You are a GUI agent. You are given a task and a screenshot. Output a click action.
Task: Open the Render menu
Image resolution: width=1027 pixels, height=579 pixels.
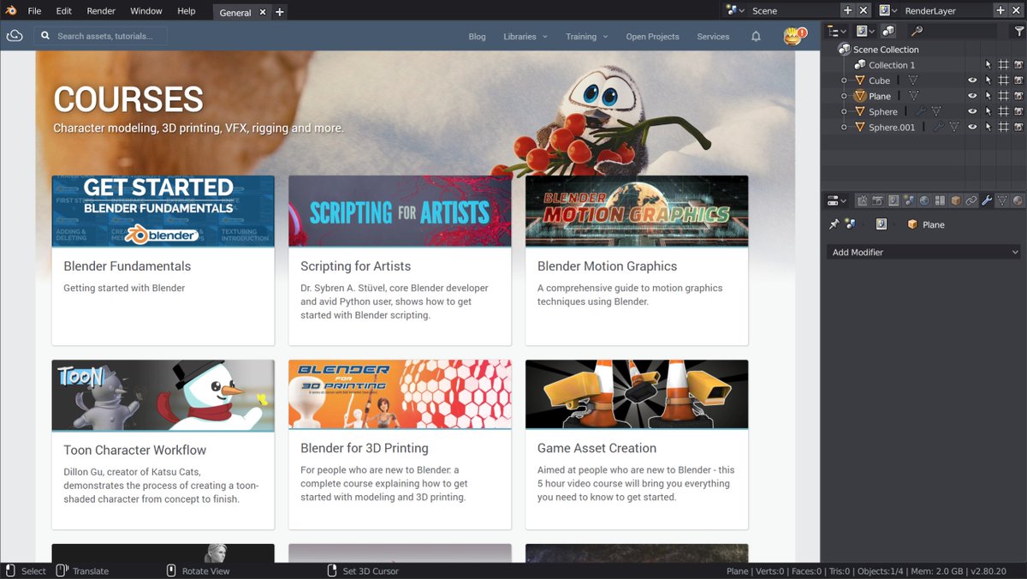click(101, 11)
